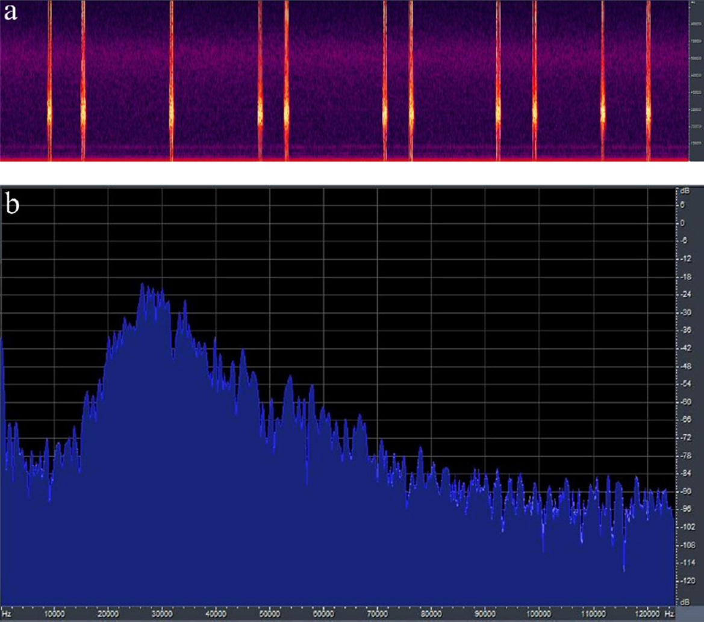The width and height of the screenshot is (704, 622).
Task: Click the highest spectrum peak near 27000 Hz
Action: [x=143, y=284]
